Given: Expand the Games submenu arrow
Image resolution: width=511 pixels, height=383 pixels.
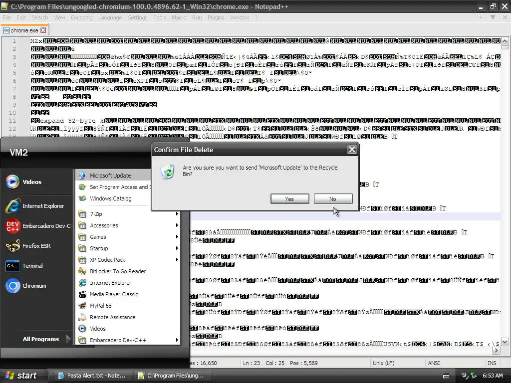Looking at the screenshot, I should click(x=177, y=237).
